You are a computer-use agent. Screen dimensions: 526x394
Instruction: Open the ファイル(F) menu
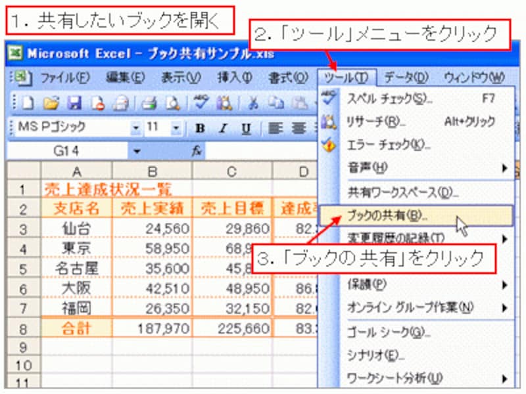click(65, 78)
